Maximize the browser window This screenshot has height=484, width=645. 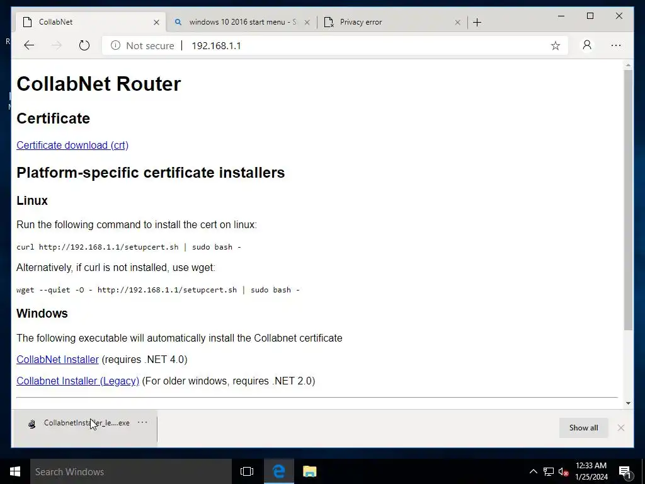[590, 16]
